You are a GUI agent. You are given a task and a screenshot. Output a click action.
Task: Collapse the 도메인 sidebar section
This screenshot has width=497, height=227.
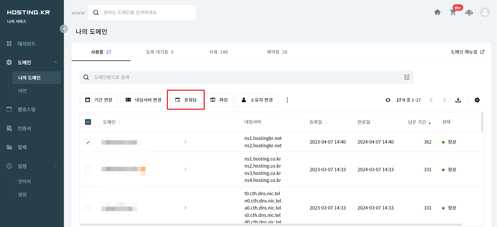pos(56,62)
